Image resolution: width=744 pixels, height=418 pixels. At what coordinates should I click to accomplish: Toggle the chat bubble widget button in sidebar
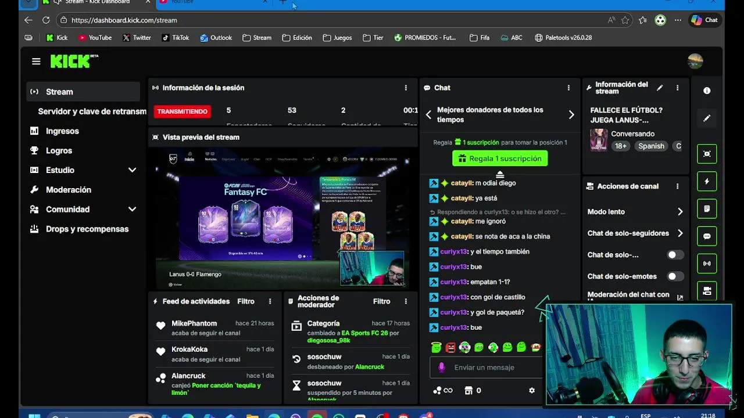[x=707, y=236]
